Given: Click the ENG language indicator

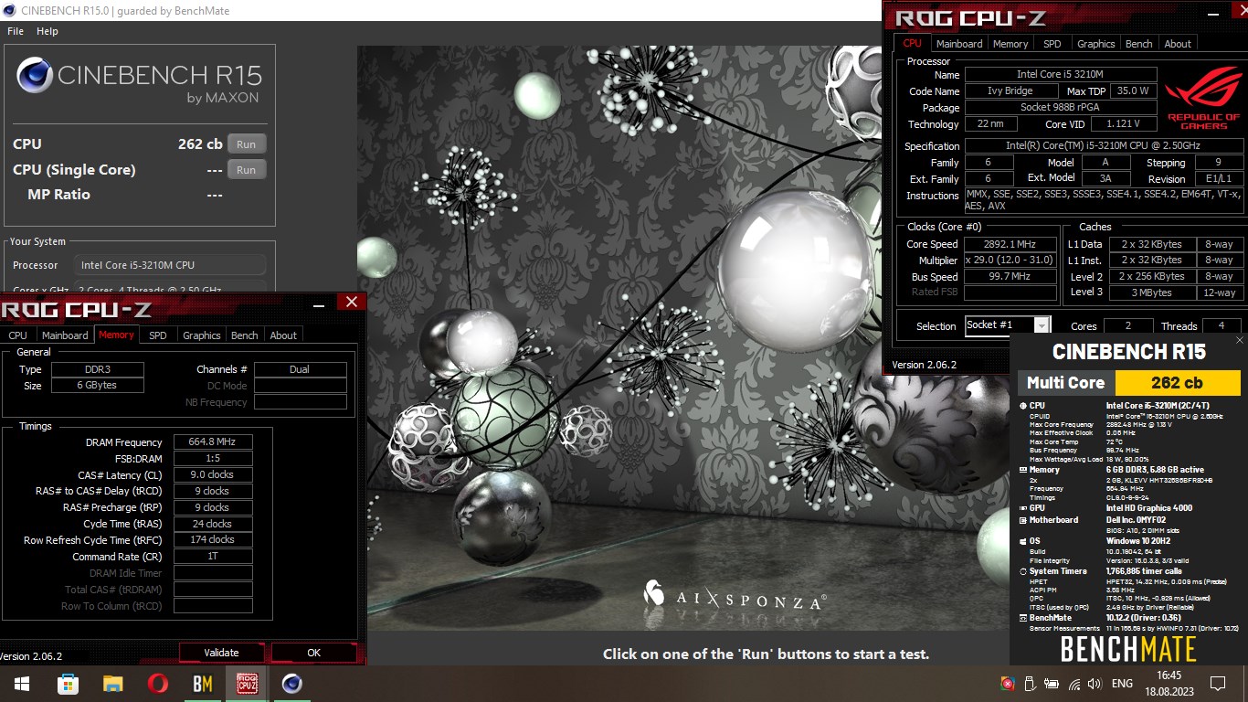Looking at the screenshot, I should pyautogui.click(x=1122, y=684).
